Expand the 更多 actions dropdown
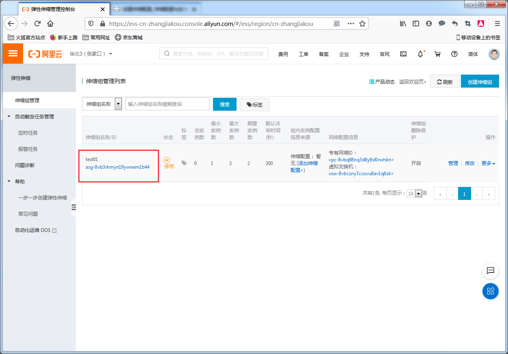Image resolution: width=508 pixels, height=354 pixels. (488, 163)
